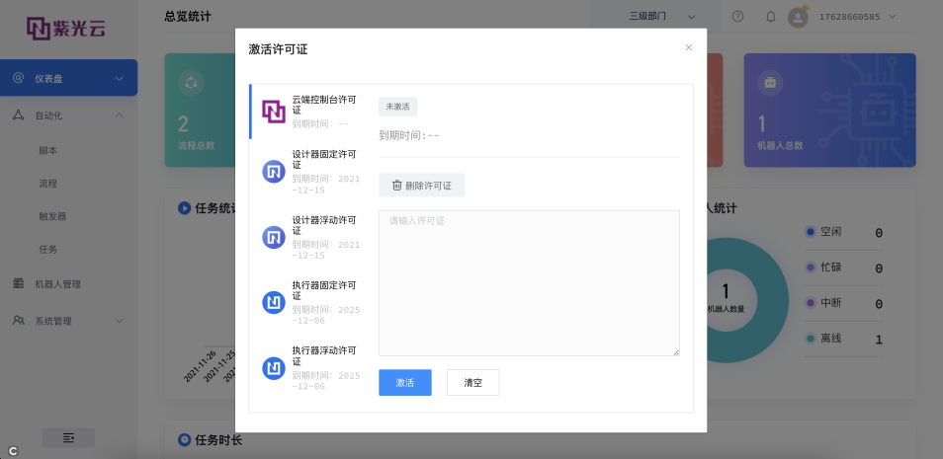The image size is (943, 459).
Task: Click the 云端控制台许可证 logo icon
Action: coord(274,112)
